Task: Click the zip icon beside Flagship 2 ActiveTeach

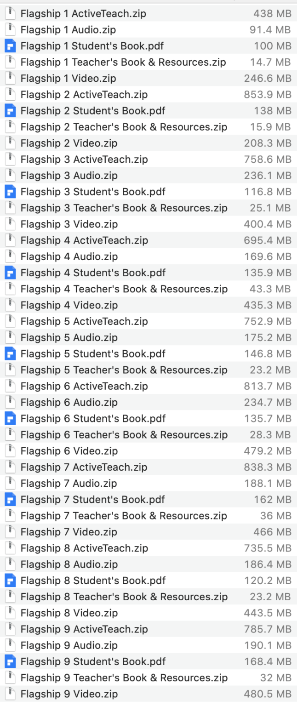Action: tap(10, 94)
